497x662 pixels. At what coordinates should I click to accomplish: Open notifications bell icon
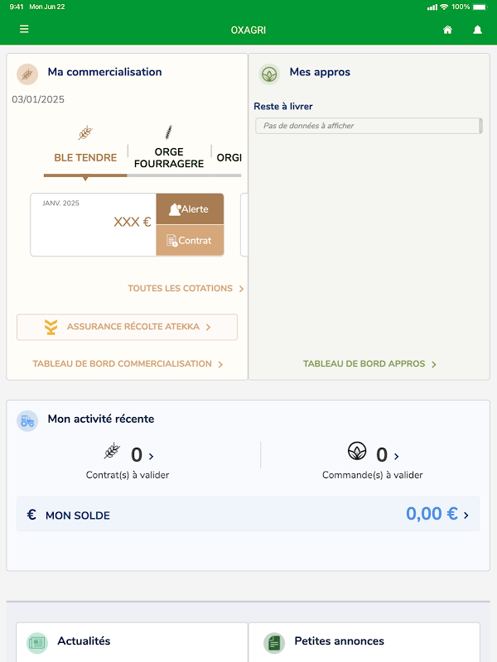[478, 30]
